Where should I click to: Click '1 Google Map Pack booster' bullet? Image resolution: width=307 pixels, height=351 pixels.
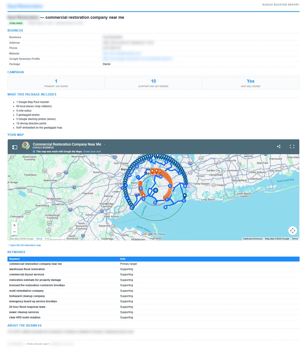tap(33, 102)
